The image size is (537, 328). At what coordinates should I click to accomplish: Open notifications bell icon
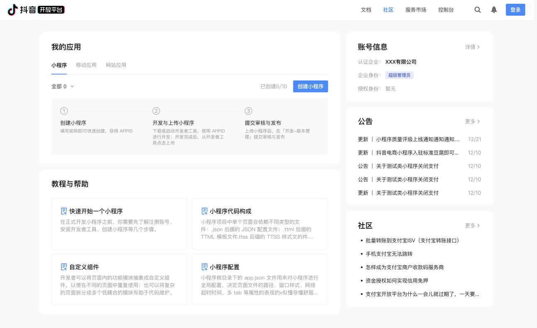point(494,10)
